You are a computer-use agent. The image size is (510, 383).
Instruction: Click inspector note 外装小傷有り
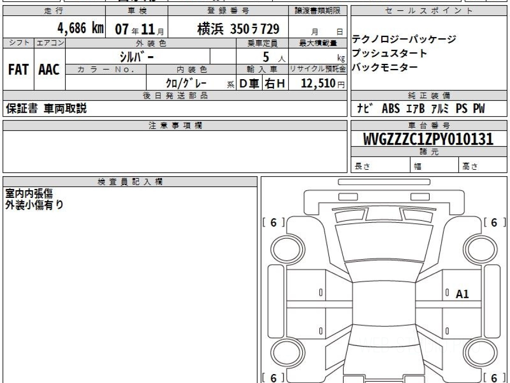(x=34, y=205)
